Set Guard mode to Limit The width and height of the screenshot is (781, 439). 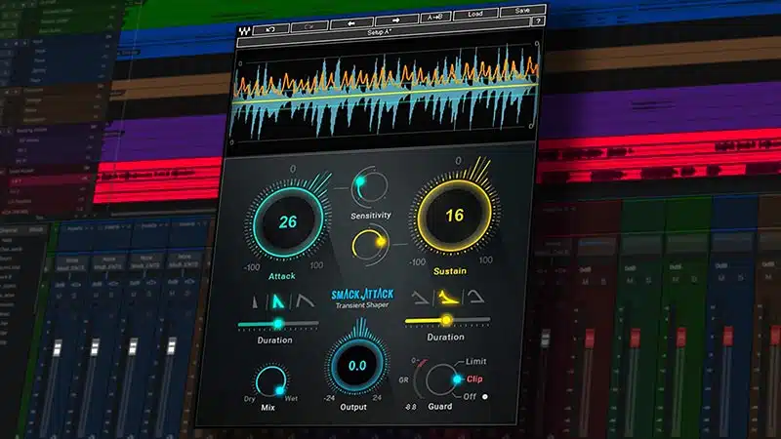[x=475, y=361]
